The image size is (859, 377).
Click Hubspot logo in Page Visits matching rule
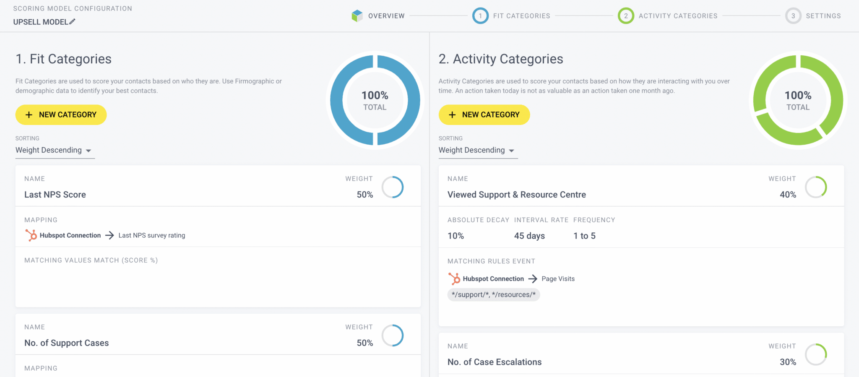(x=454, y=278)
